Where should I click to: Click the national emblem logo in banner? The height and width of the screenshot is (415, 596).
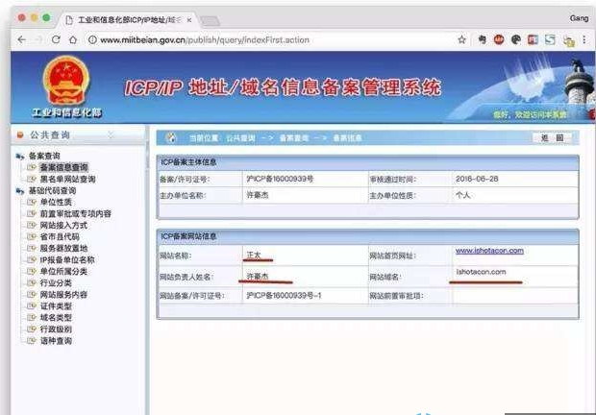click(66, 80)
